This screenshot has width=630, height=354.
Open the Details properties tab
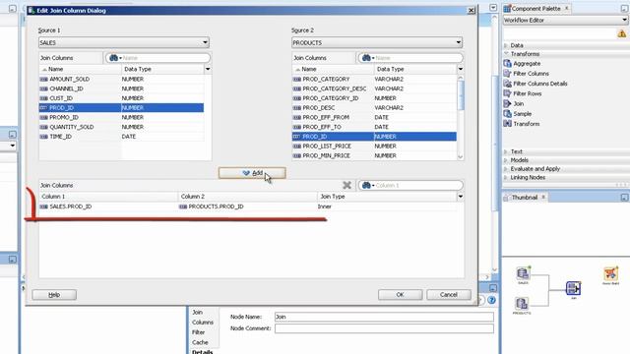click(203, 352)
